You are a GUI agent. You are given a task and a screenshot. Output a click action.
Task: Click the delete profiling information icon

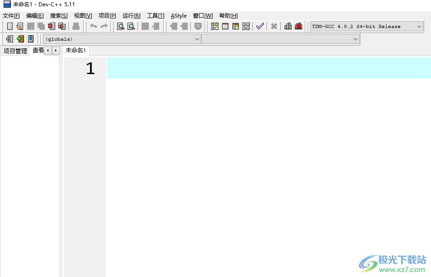click(298, 26)
